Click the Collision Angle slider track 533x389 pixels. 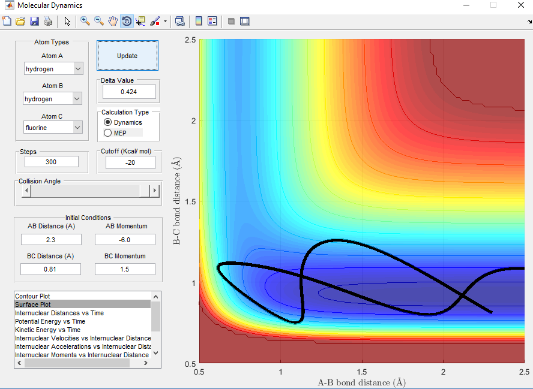[x=84, y=191]
